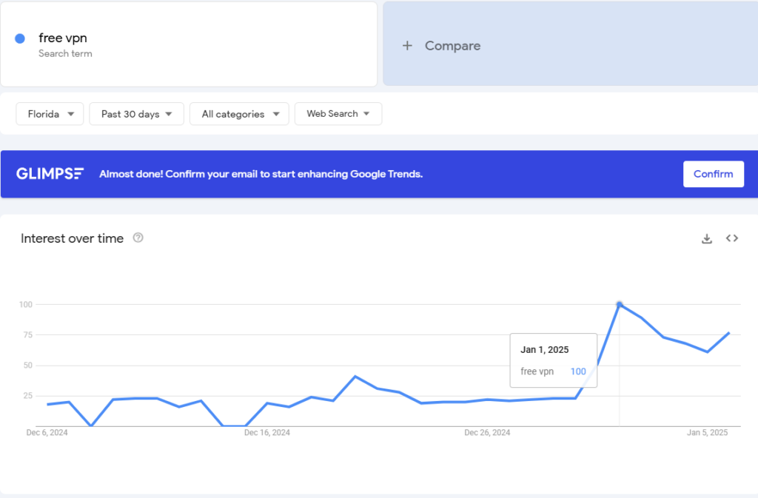This screenshot has width=758, height=498.
Task: Expand the Web Search type selector
Action: (338, 114)
